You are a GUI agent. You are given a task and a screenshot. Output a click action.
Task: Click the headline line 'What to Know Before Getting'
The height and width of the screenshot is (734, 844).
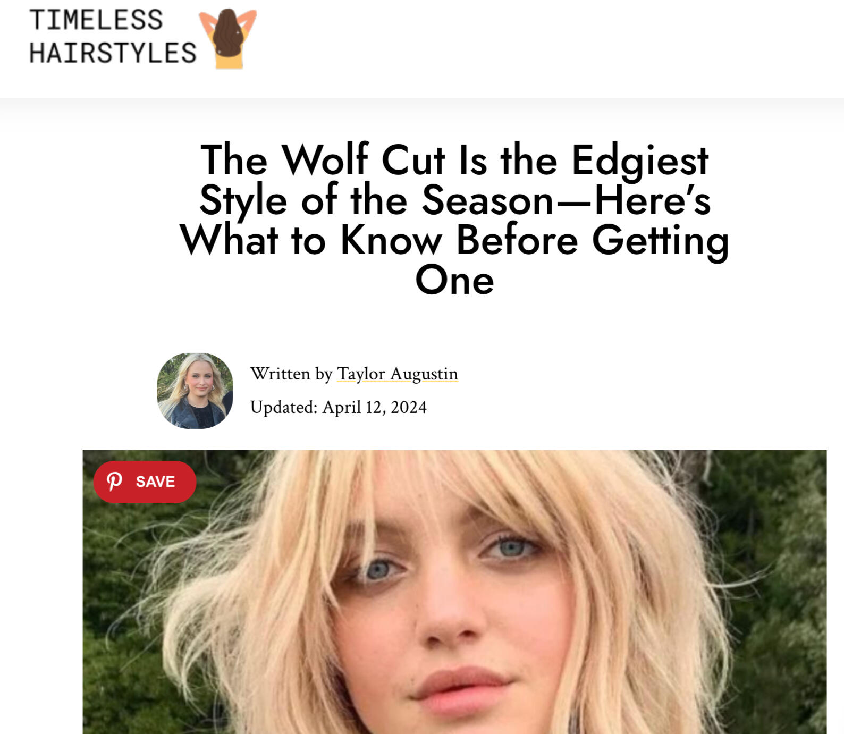pos(454,240)
